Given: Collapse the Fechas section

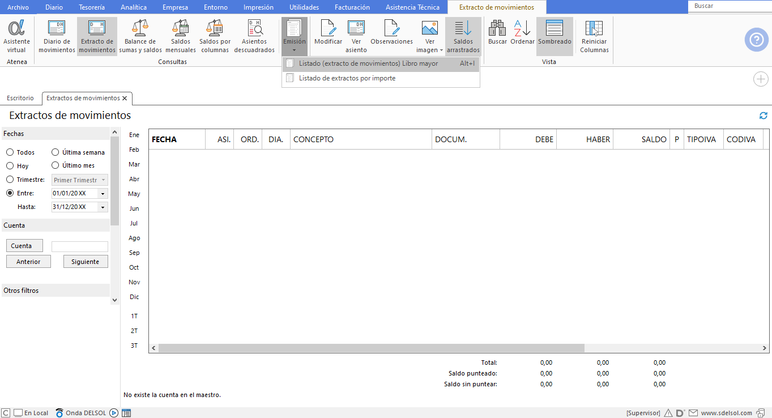Looking at the screenshot, I should 56,134.
